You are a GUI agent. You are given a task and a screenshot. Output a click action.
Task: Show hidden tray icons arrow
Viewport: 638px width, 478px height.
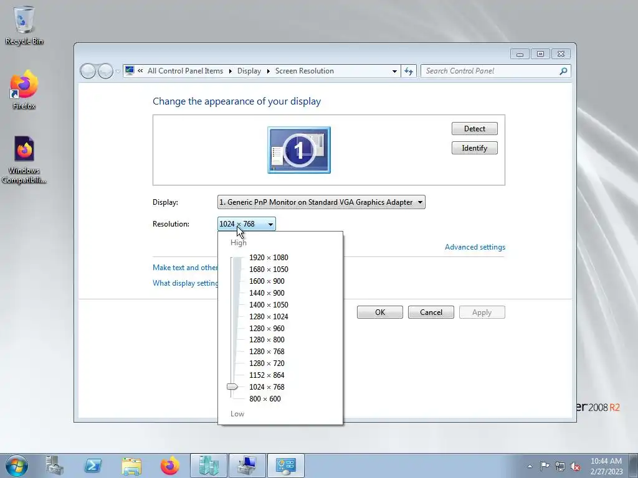530,466
